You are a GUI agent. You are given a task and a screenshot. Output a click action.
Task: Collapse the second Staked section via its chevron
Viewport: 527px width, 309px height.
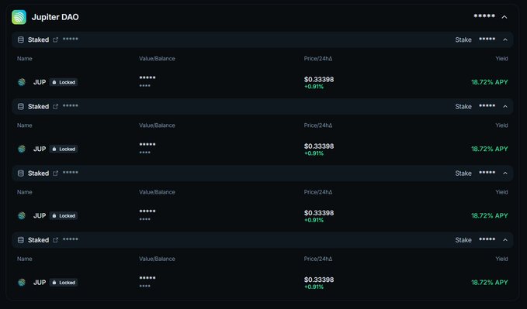pyautogui.click(x=505, y=106)
